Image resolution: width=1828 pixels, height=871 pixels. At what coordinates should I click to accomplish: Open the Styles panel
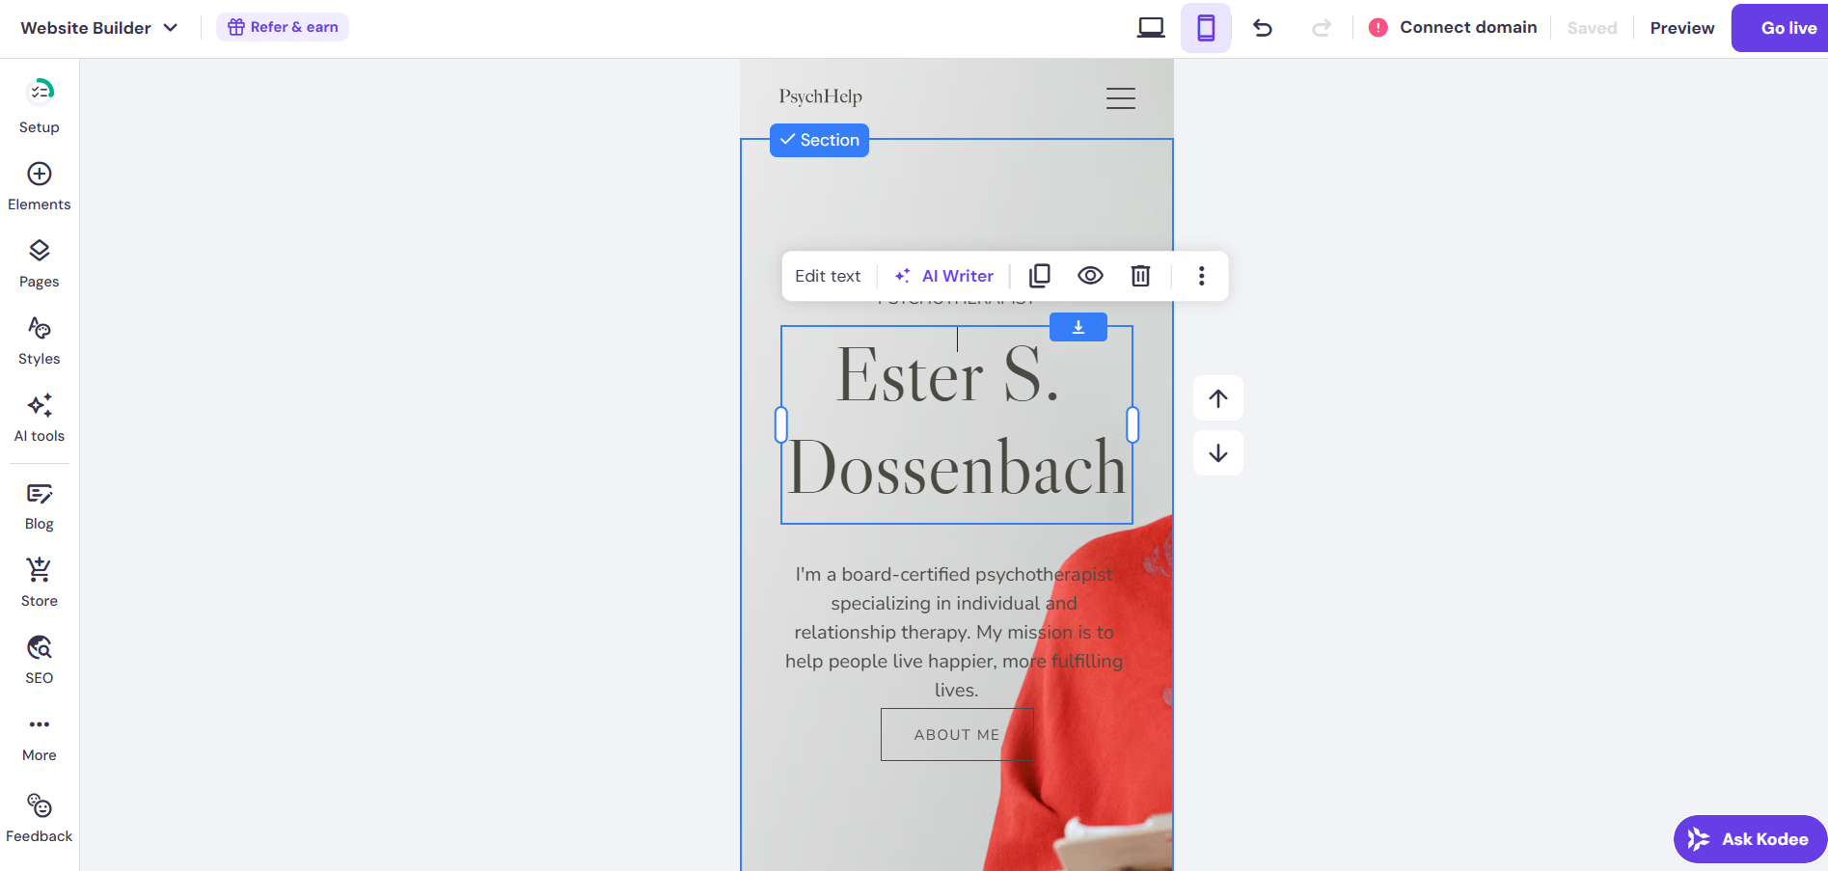40,340
